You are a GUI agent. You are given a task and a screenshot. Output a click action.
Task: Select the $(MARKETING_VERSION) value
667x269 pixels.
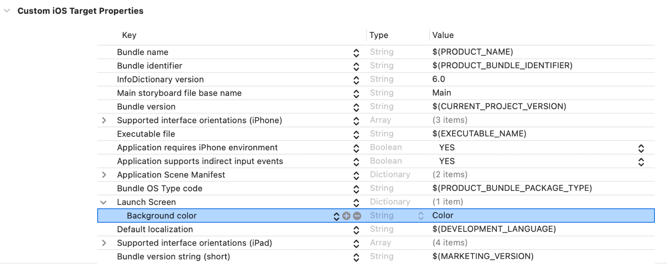[x=483, y=256]
